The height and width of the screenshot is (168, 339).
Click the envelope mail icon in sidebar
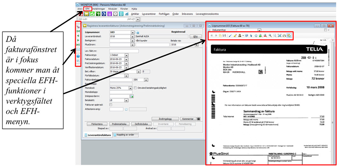pos(78,49)
